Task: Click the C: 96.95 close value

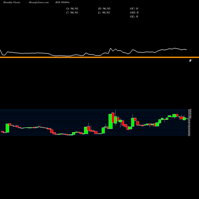Action: (x=72, y=13)
